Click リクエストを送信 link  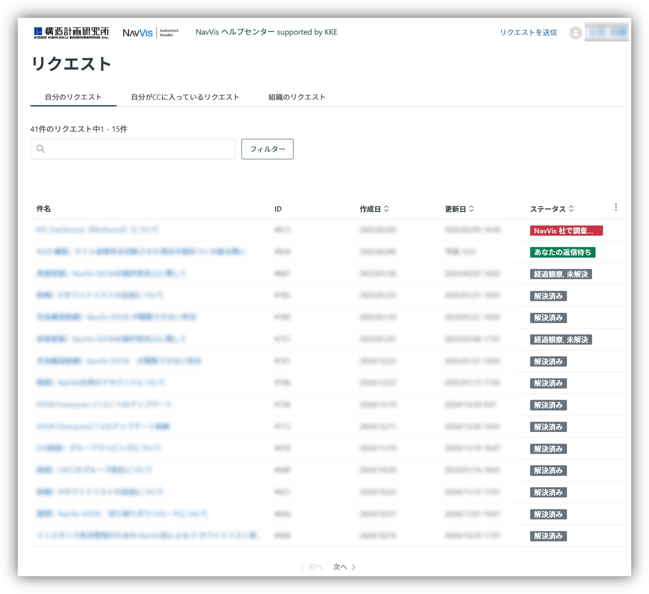tap(528, 33)
